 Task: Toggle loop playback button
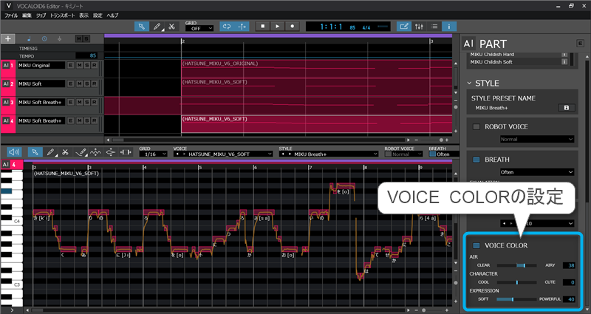tap(227, 27)
